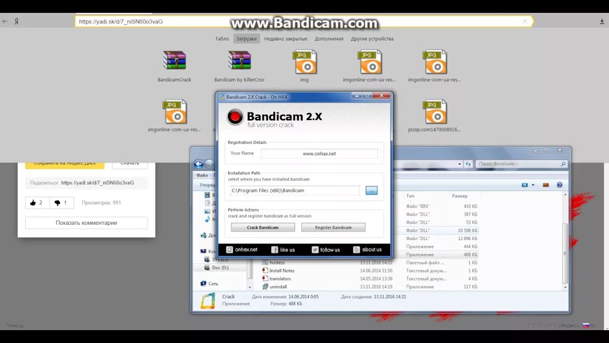The height and width of the screenshot is (343, 609).
Task: Open the Bandicam by KillerCroc archive icon
Action: click(x=239, y=61)
